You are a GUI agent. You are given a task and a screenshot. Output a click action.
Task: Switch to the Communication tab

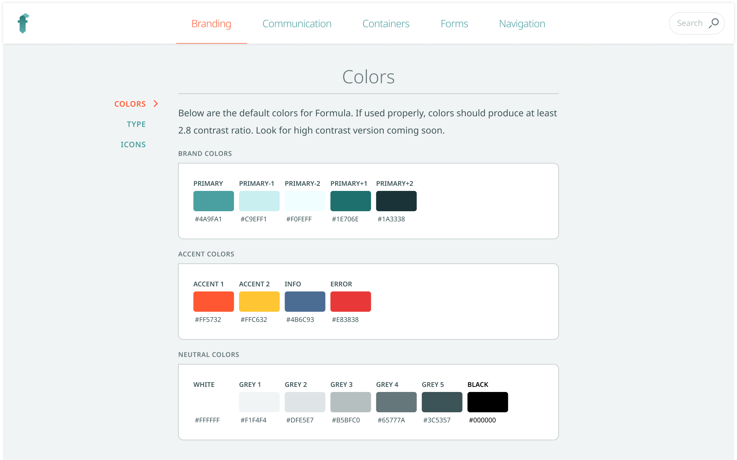pyautogui.click(x=297, y=24)
